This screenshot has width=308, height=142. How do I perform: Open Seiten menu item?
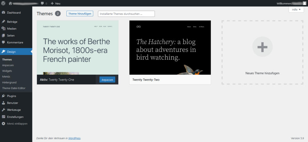pos(16,35)
